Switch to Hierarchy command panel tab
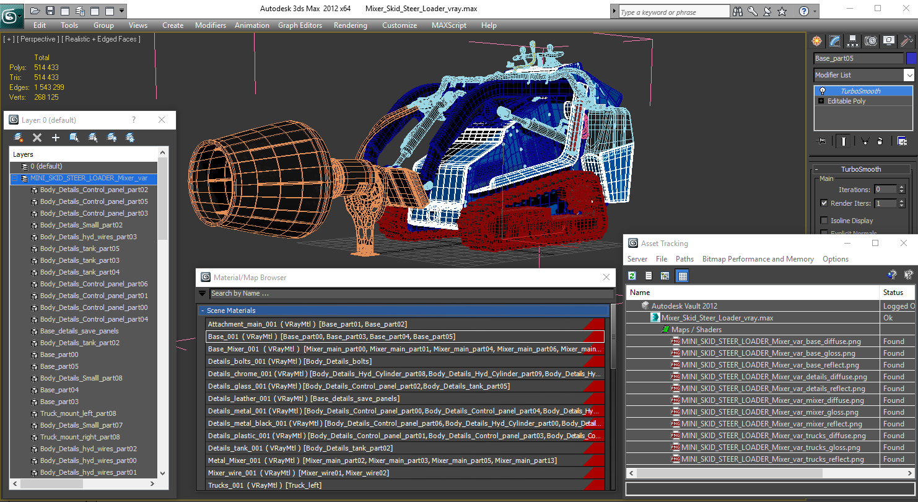Viewport: 918px width, 502px height. click(853, 41)
